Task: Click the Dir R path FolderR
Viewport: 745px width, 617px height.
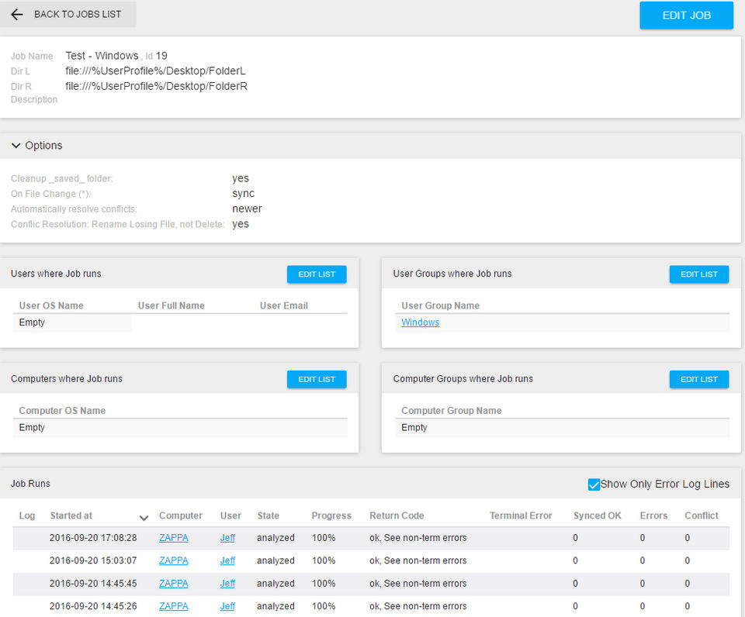Action: (x=156, y=86)
